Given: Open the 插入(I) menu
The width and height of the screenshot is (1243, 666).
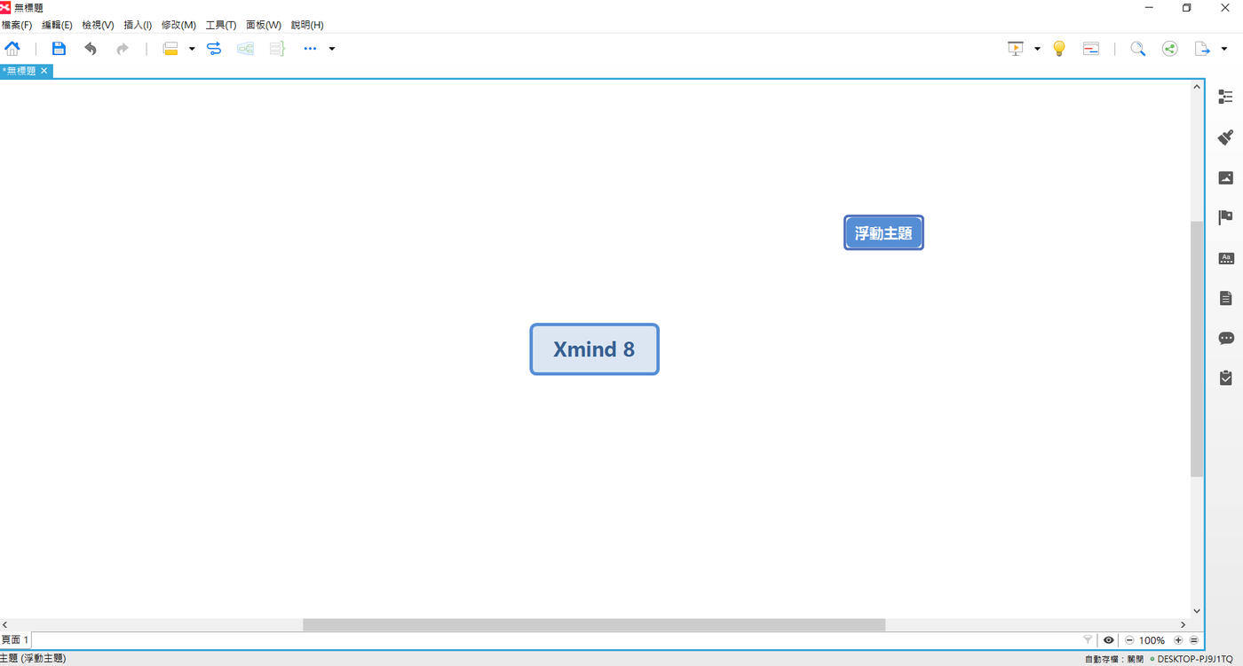Looking at the screenshot, I should point(138,25).
